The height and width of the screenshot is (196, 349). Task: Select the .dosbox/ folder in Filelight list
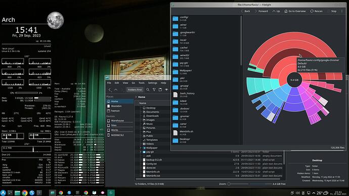pyautogui.click(x=206, y=110)
